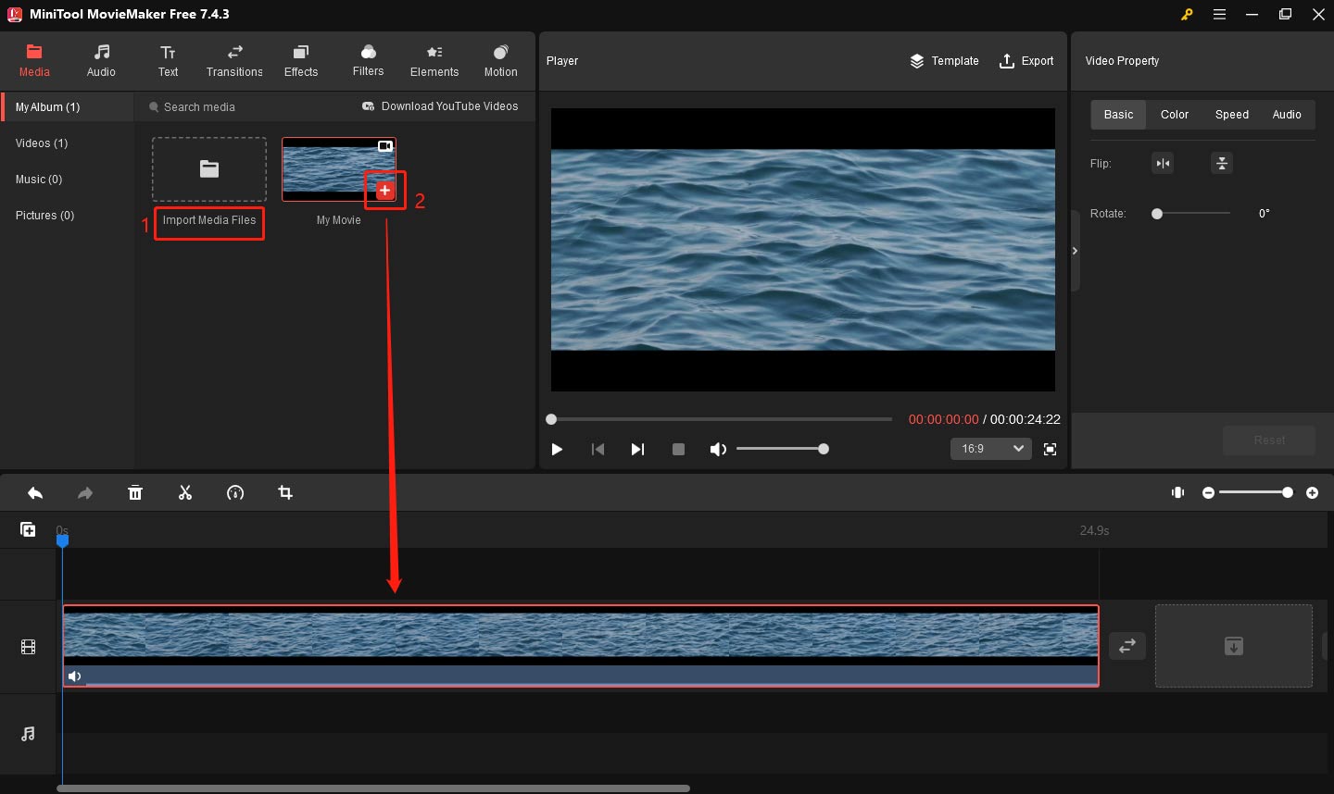Open the Elements tab
The width and height of the screenshot is (1334, 794).
point(434,61)
